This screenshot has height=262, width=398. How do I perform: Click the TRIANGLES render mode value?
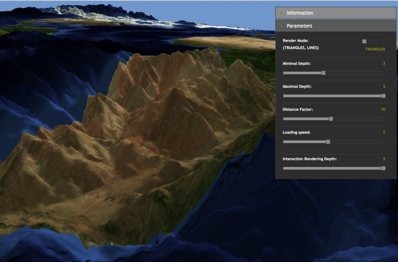coord(375,49)
